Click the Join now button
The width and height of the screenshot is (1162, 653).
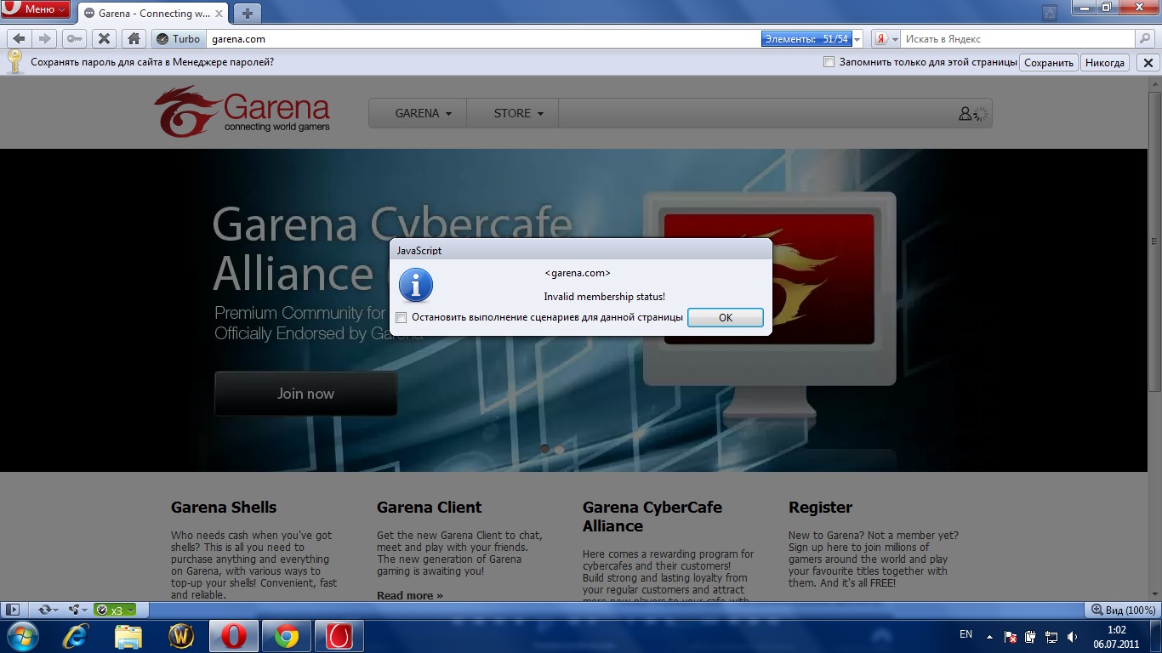pyautogui.click(x=305, y=394)
